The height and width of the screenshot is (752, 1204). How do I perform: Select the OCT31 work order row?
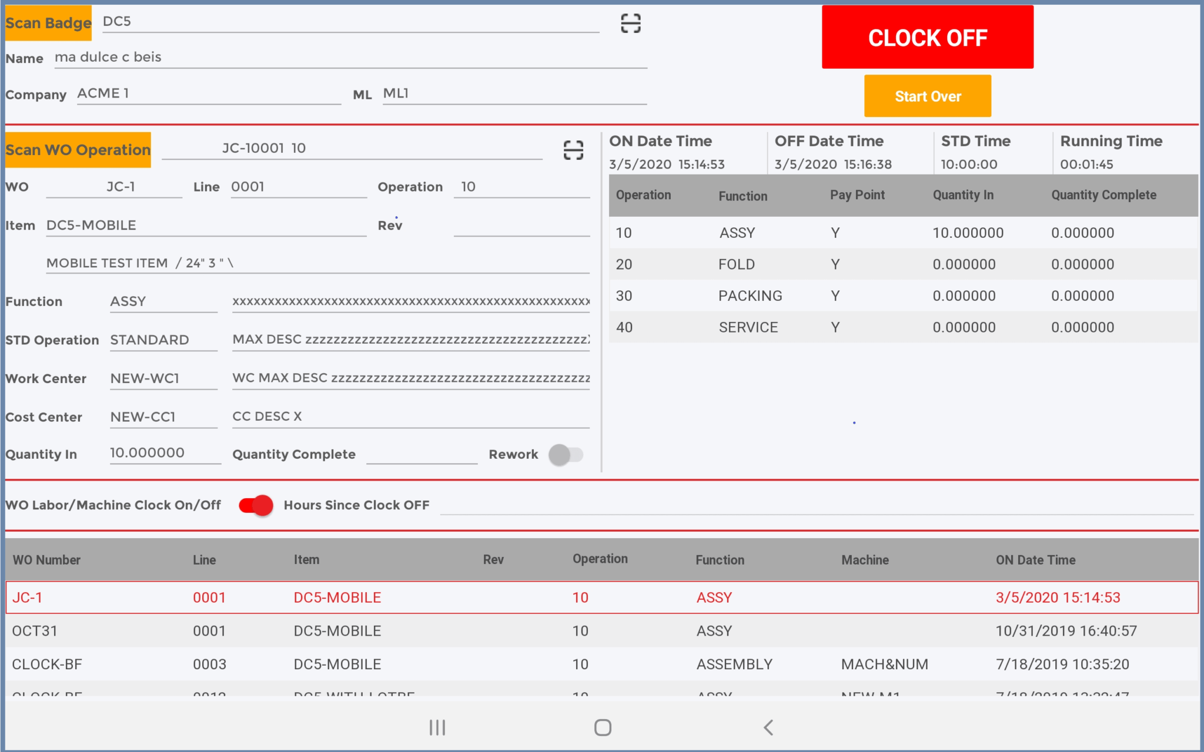tap(601, 631)
